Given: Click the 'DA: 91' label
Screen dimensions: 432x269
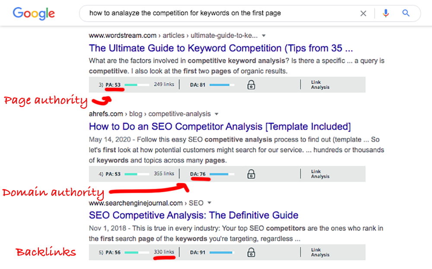Looking at the screenshot, I should point(197,253).
